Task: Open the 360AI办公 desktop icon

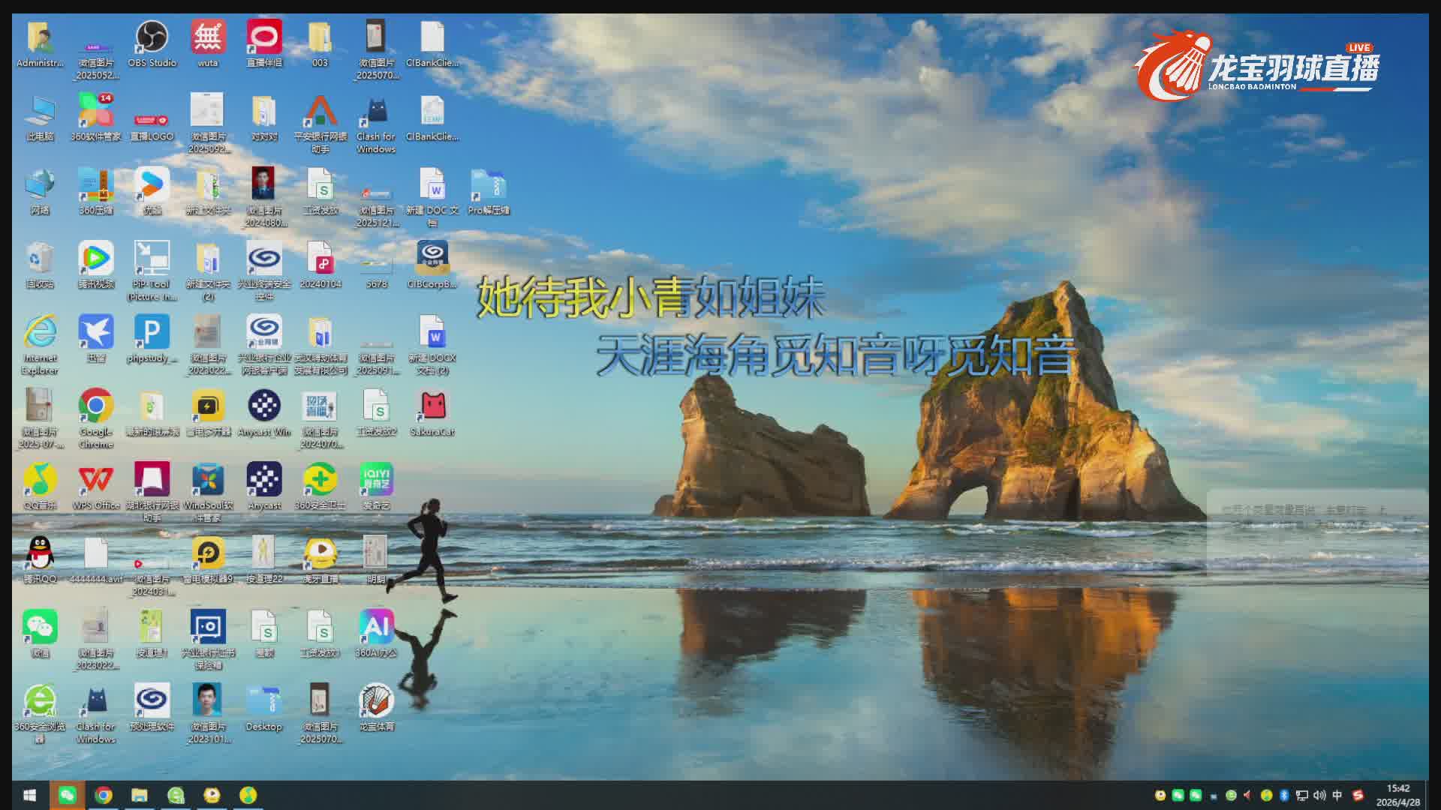Action: 376,627
